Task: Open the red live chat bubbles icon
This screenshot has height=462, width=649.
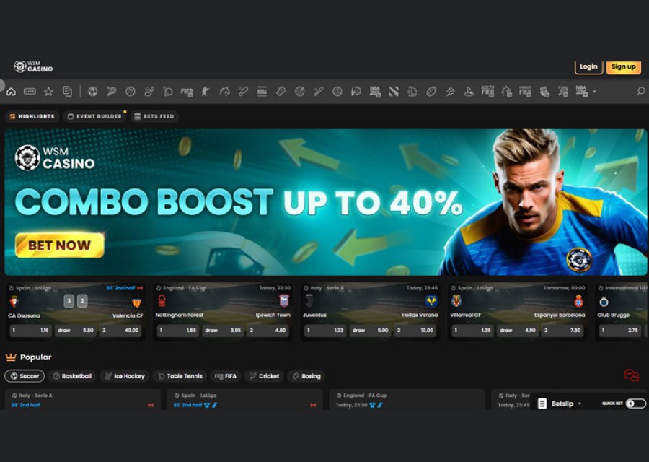Action: [632, 375]
